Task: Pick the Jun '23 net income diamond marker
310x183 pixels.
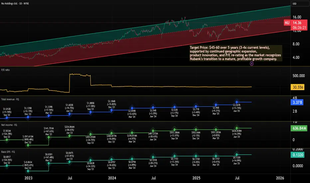Action: [70, 136]
